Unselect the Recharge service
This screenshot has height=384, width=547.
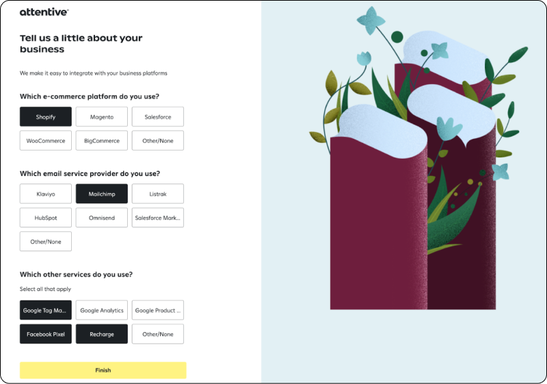tap(101, 334)
